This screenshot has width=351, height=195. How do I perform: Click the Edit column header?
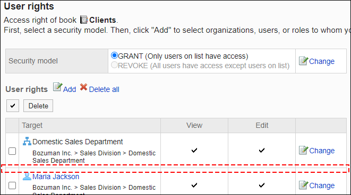[262, 125]
